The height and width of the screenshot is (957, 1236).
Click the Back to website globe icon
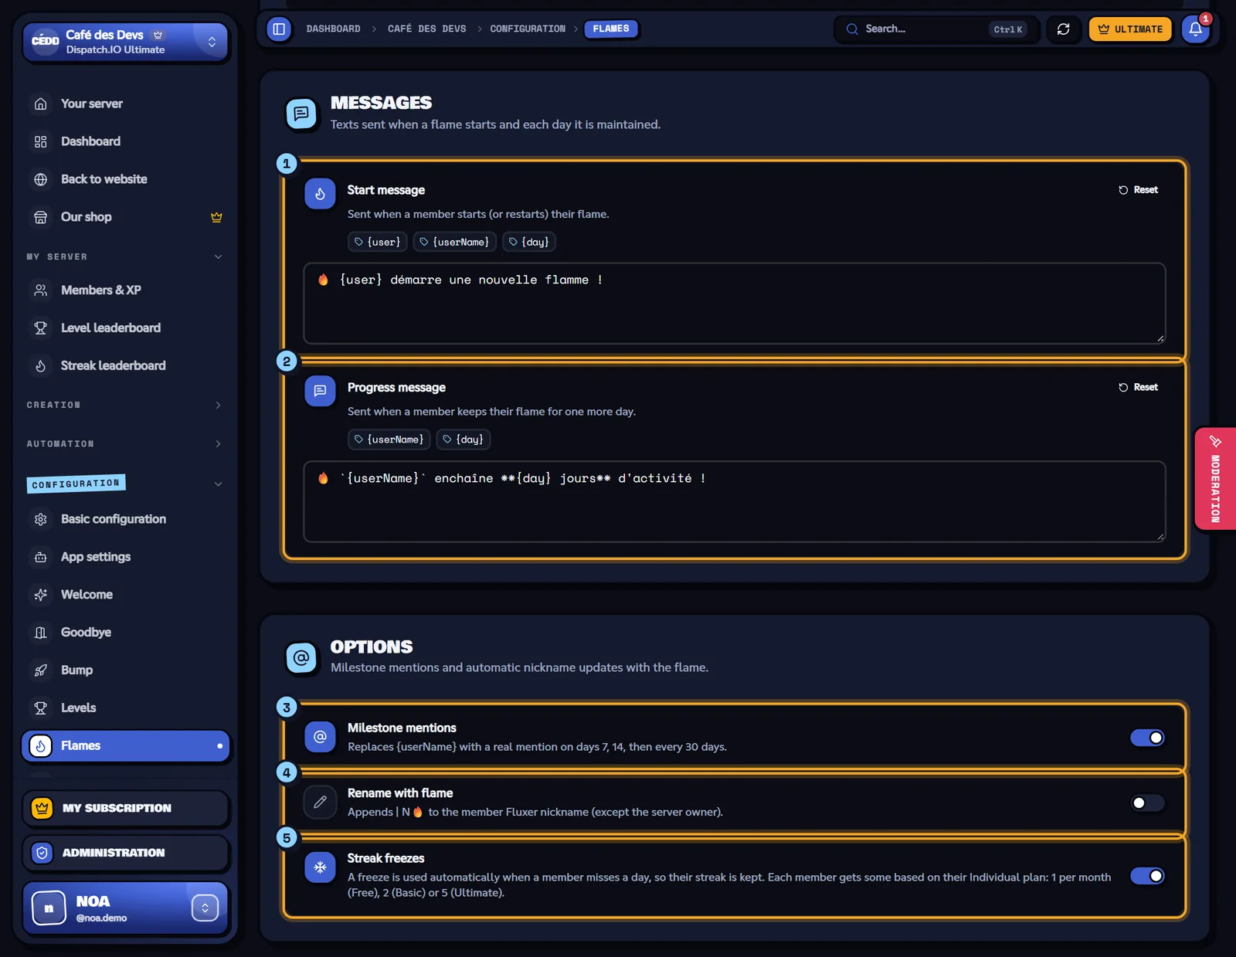click(41, 179)
